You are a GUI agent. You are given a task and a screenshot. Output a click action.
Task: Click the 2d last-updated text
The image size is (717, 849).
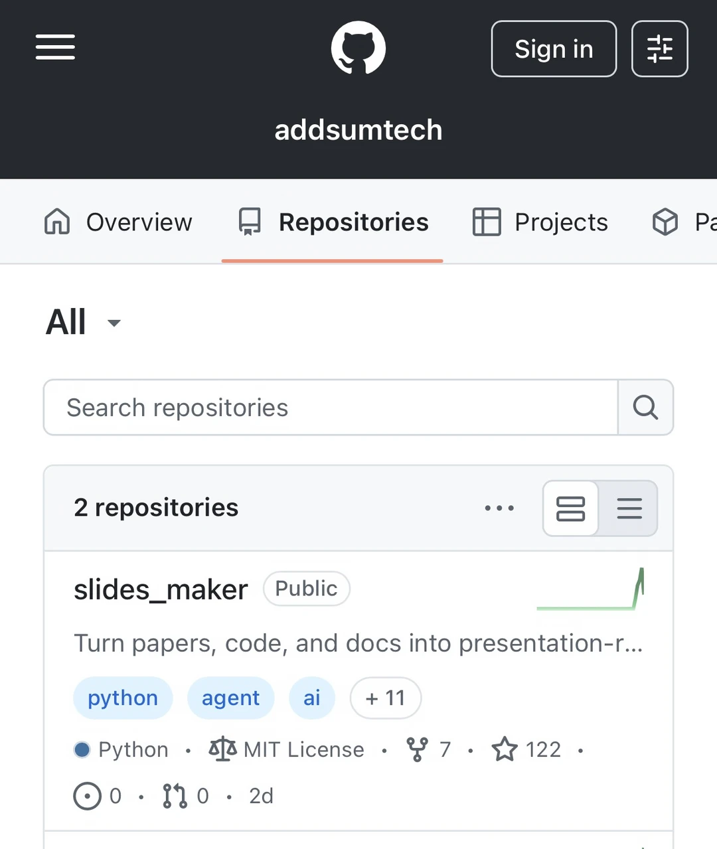(x=261, y=796)
